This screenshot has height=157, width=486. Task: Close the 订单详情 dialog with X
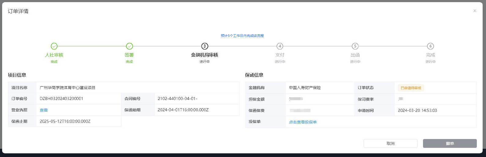tap(475, 11)
